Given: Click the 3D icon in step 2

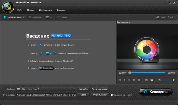Looking at the screenshot, I should coord(48,53).
